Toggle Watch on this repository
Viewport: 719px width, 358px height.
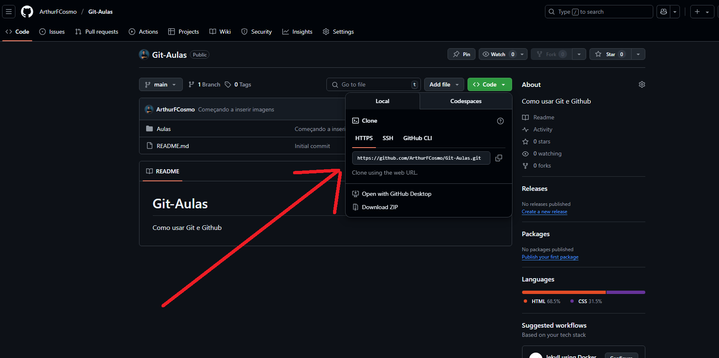click(498, 54)
